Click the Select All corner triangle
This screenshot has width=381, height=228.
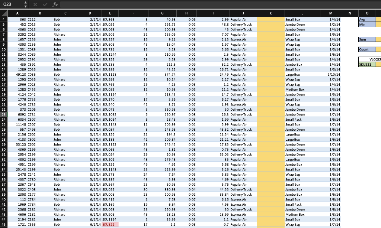(x=4, y=13)
